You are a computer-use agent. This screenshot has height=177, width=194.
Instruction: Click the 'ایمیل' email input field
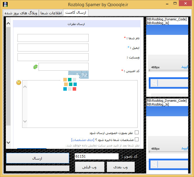pos(53,47)
